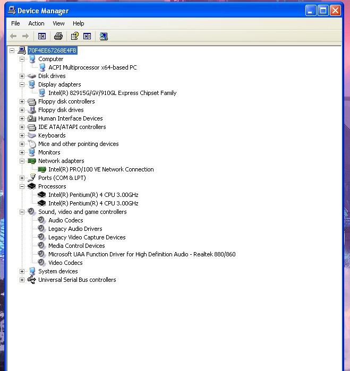Click the Back arrow toolbar button

[x=13, y=36]
